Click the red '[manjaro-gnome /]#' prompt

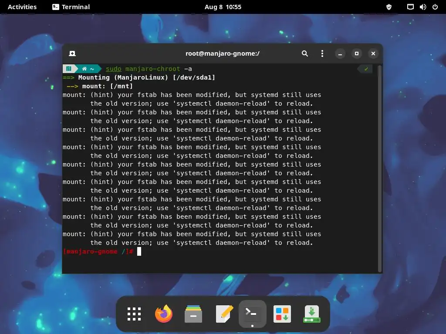(98, 251)
